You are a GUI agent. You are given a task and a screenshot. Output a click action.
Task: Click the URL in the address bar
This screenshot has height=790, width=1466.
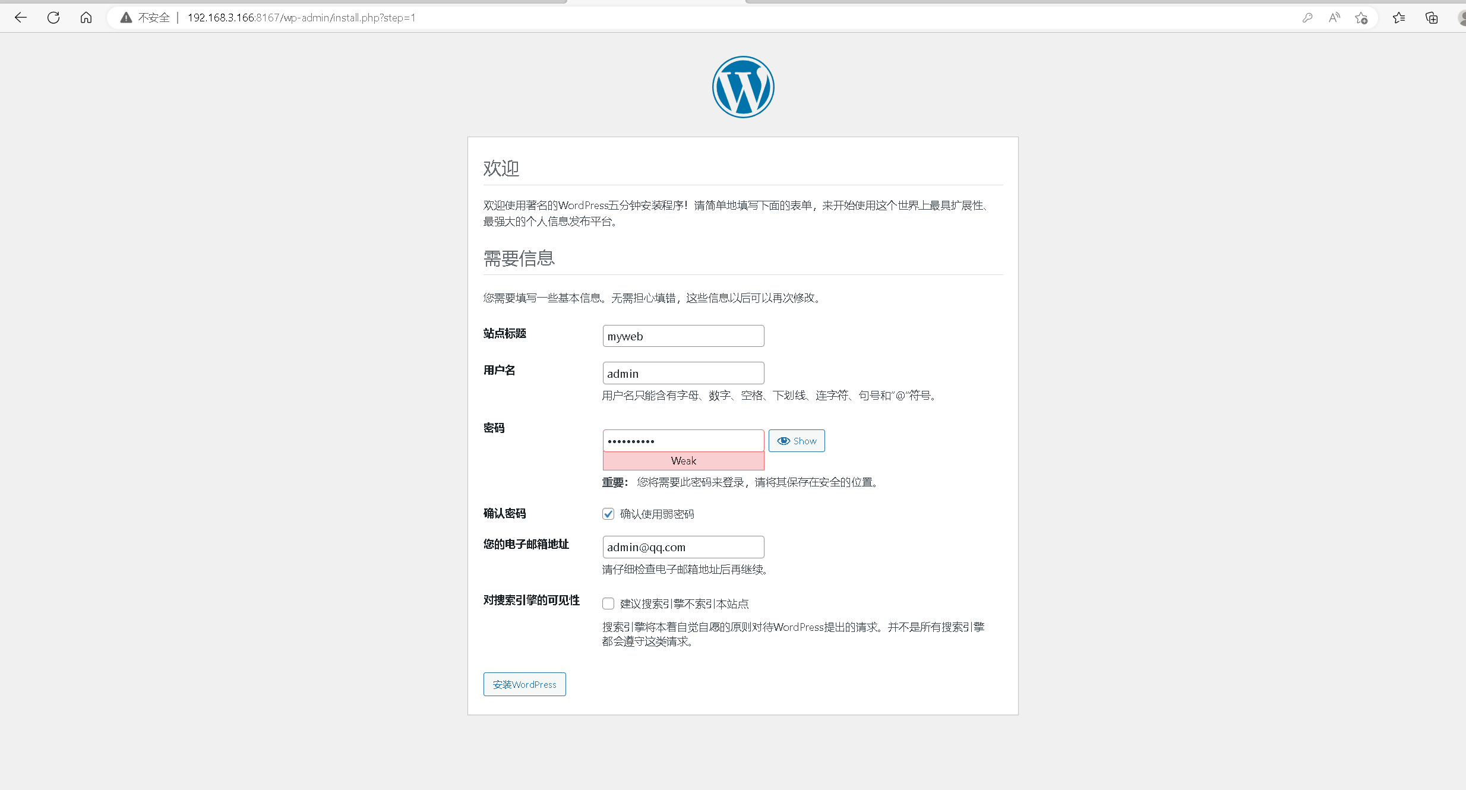(301, 18)
